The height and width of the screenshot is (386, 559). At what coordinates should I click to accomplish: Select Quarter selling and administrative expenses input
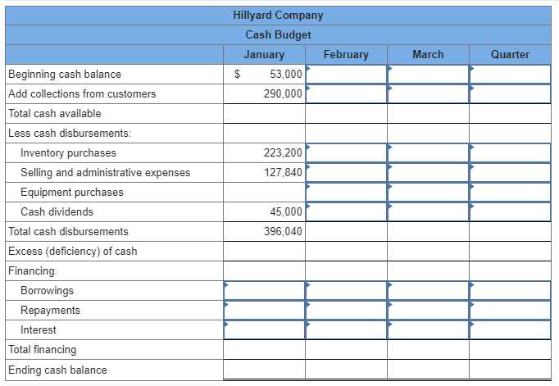click(x=510, y=172)
